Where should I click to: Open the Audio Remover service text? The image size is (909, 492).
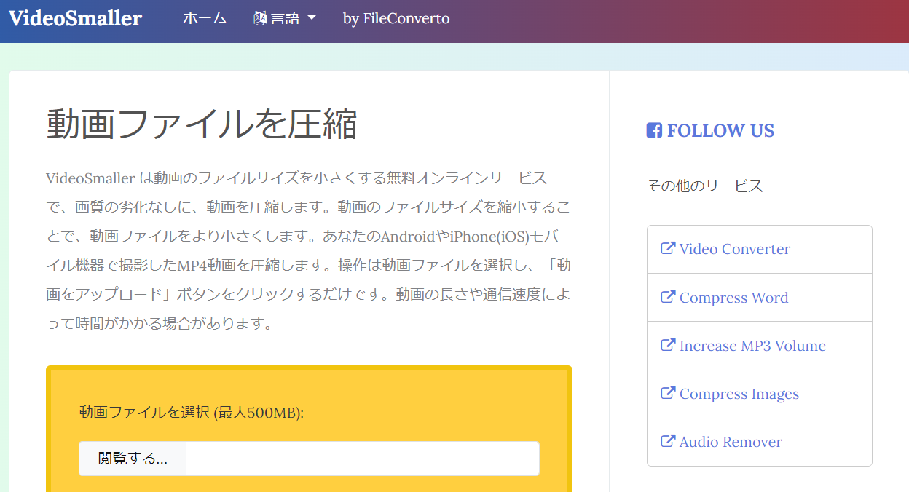731,442
